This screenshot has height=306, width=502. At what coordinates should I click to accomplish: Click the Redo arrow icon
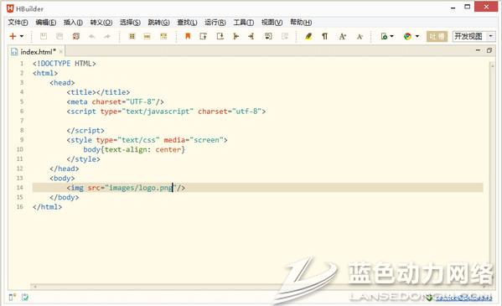(107, 37)
